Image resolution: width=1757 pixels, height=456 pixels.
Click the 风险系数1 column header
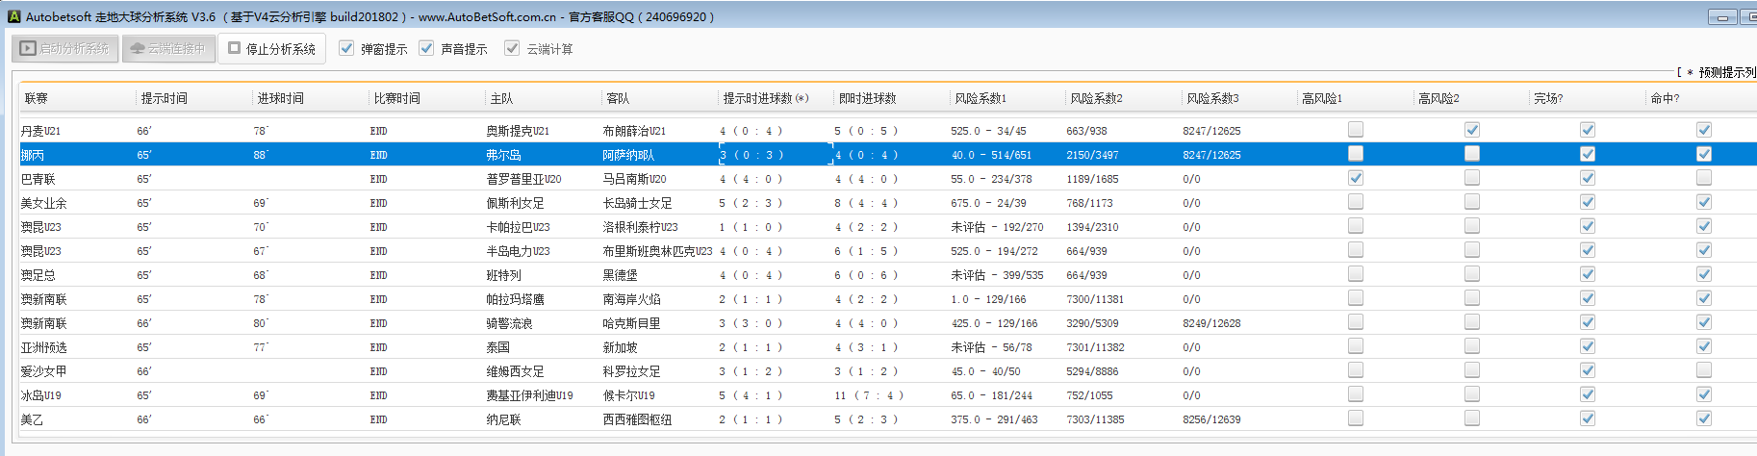[x=980, y=98]
